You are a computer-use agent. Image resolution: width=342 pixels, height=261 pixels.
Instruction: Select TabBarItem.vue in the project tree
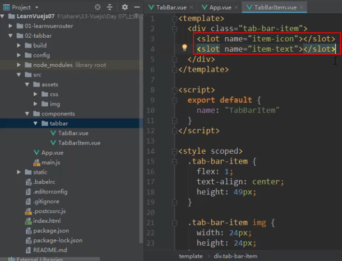coord(79,143)
